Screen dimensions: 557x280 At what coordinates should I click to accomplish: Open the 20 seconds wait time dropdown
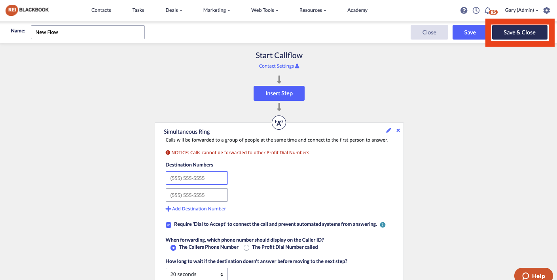click(x=197, y=274)
